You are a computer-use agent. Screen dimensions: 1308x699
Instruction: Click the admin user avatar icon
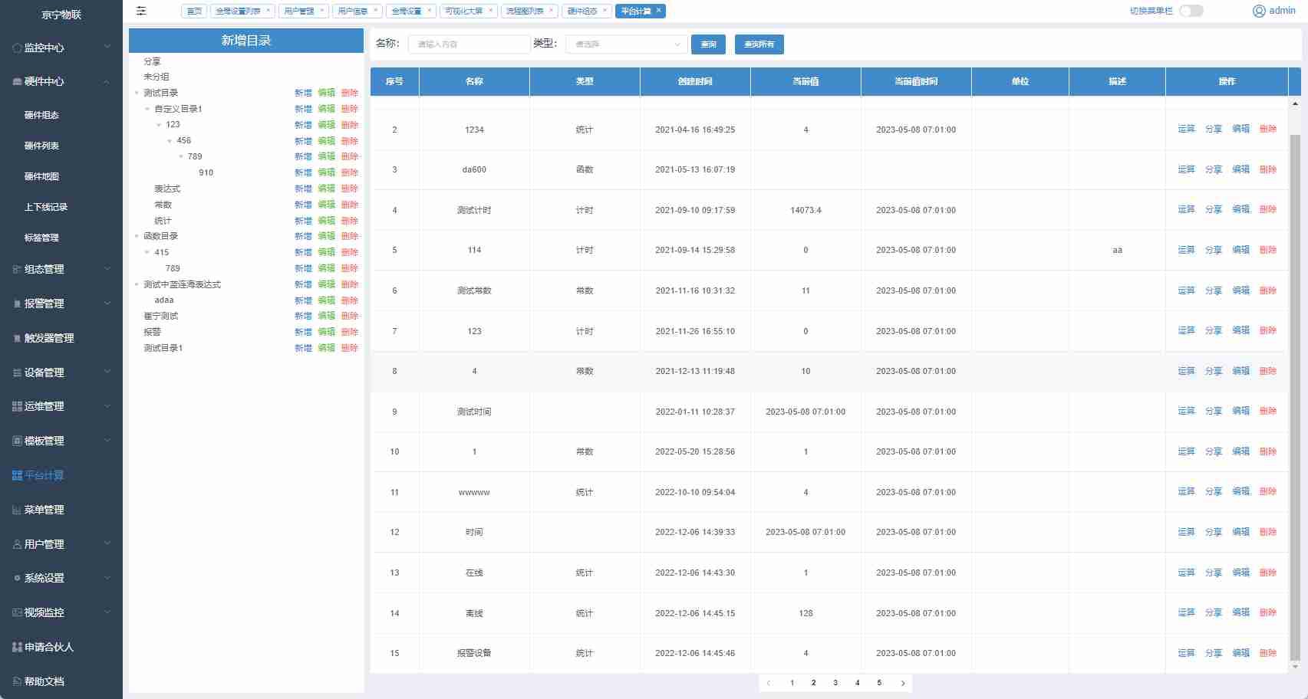tap(1259, 11)
